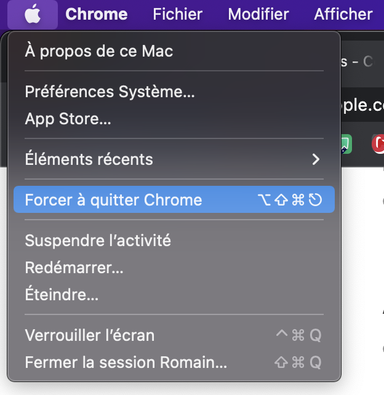Select Suspendre l'activité
The image size is (384, 395).
point(98,241)
